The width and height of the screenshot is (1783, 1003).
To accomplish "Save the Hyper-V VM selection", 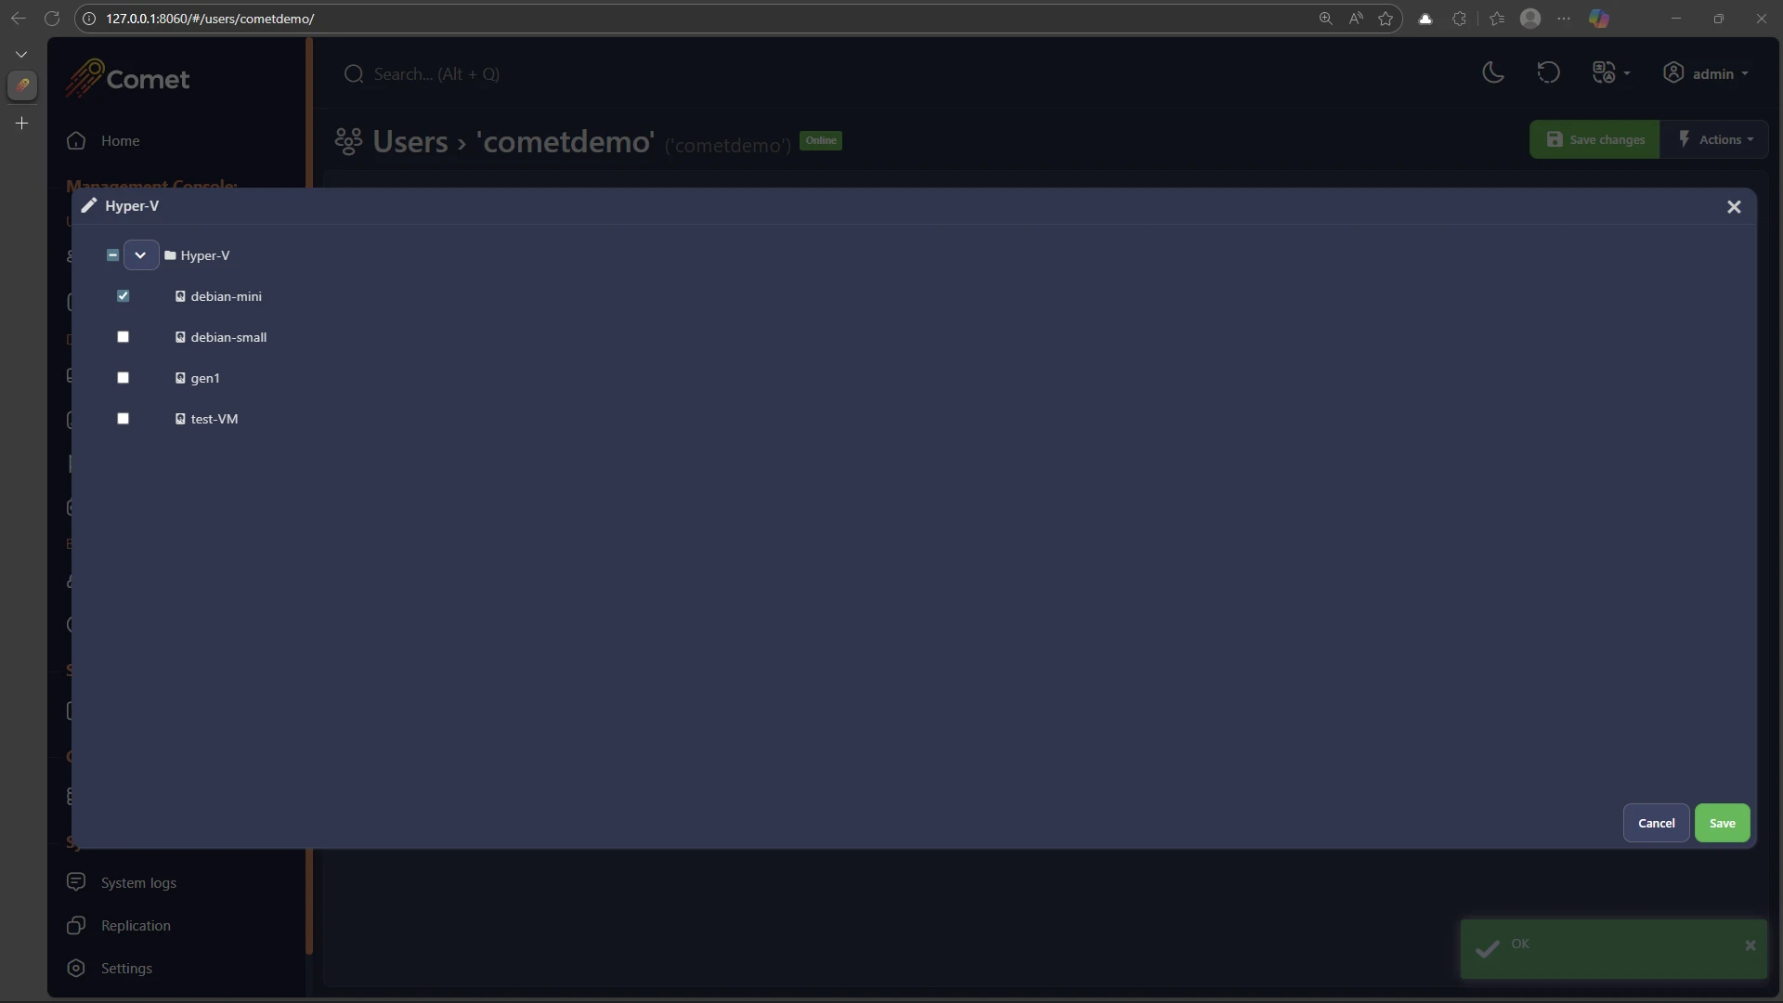I will (1722, 823).
